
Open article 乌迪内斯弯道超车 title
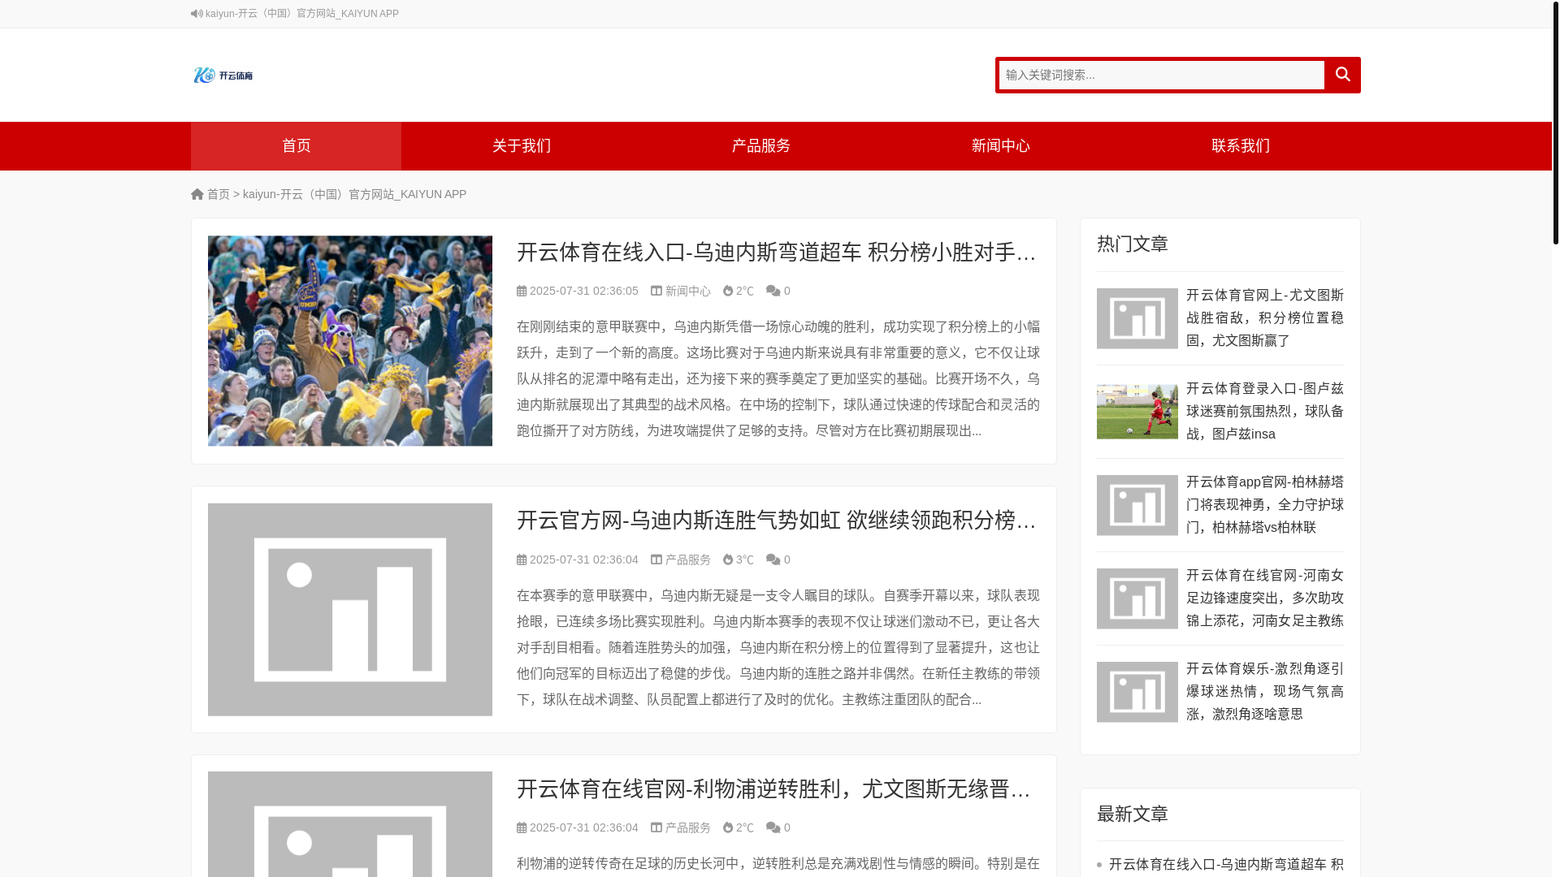[778, 253]
